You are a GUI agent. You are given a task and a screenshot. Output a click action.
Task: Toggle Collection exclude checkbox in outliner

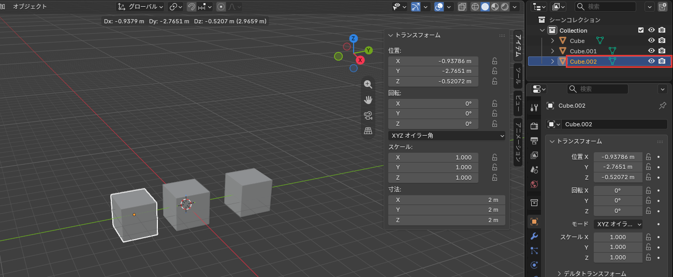[641, 31]
